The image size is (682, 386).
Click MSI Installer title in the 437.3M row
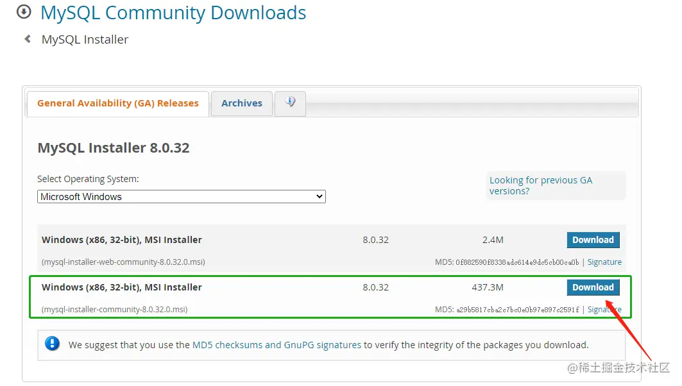point(122,287)
